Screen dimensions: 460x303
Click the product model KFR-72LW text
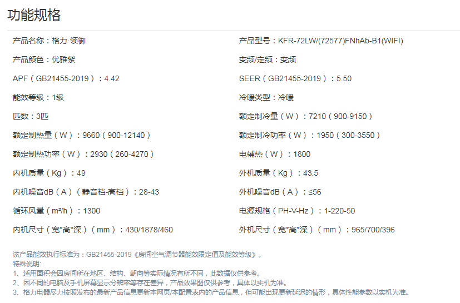[x=321, y=41]
